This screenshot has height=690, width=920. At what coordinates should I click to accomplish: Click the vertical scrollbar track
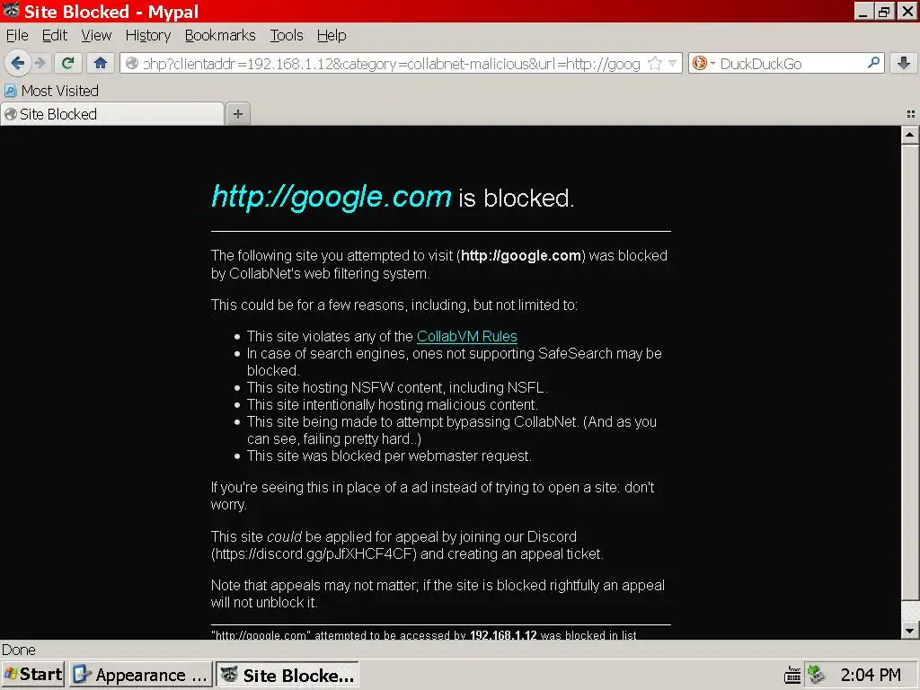[x=909, y=612]
